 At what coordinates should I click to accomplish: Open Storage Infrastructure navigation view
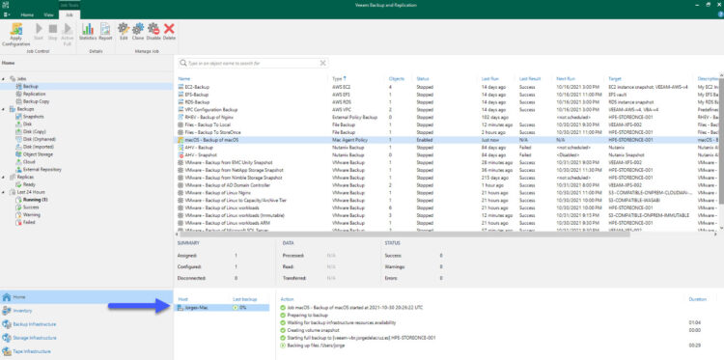tap(87, 338)
